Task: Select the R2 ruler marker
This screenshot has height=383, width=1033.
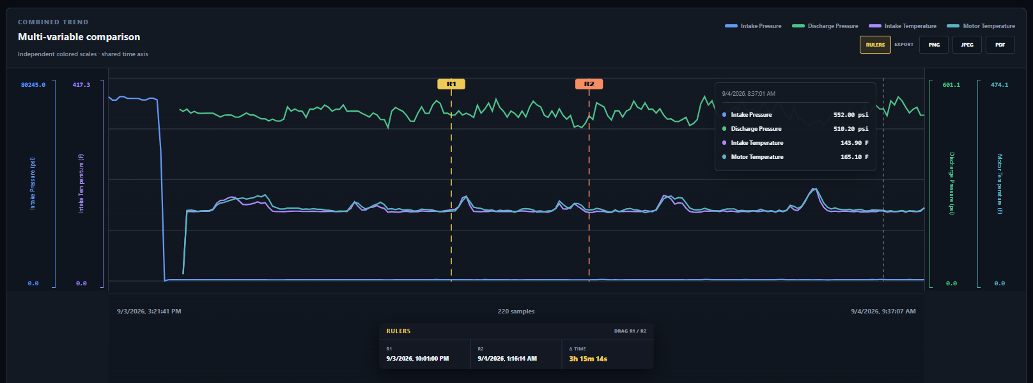Action: 589,84
